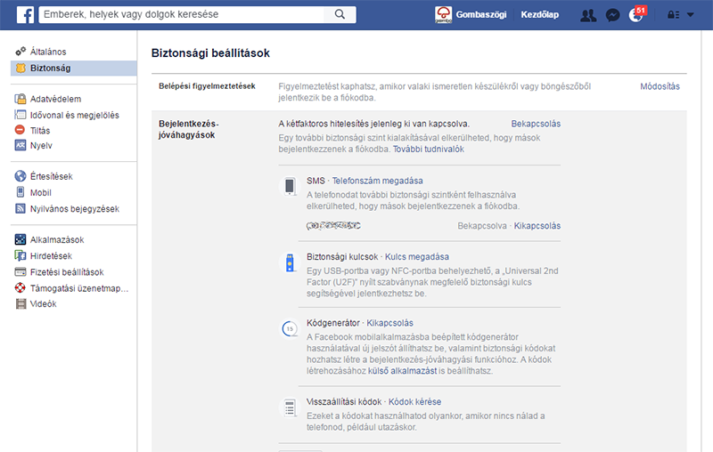The image size is (713, 452).
Task: Click the SMS phone icon
Action: coord(290,187)
